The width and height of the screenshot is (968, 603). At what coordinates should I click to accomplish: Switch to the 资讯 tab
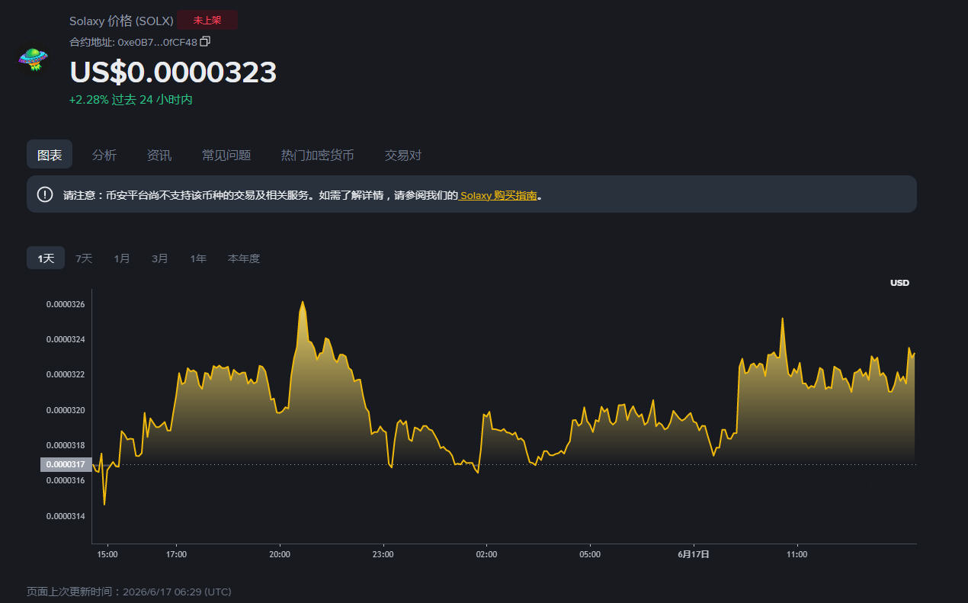click(x=159, y=156)
